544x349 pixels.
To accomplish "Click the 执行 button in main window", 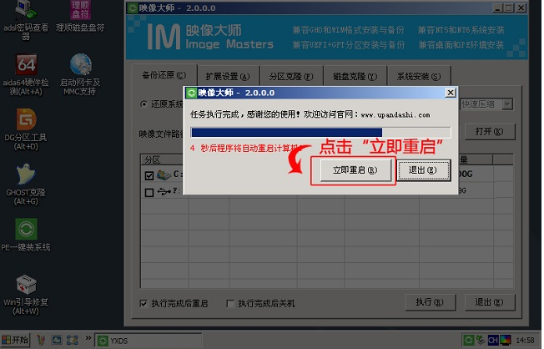I will tap(430, 302).
